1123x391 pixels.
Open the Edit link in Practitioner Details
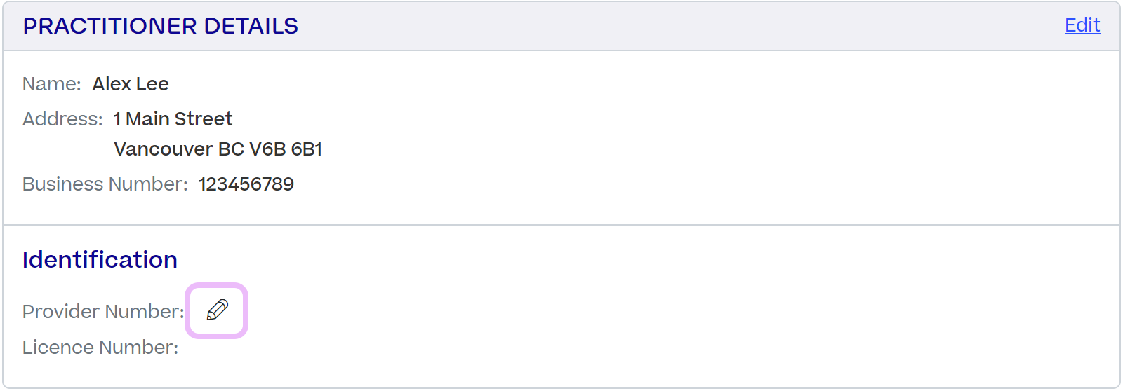[x=1082, y=25]
